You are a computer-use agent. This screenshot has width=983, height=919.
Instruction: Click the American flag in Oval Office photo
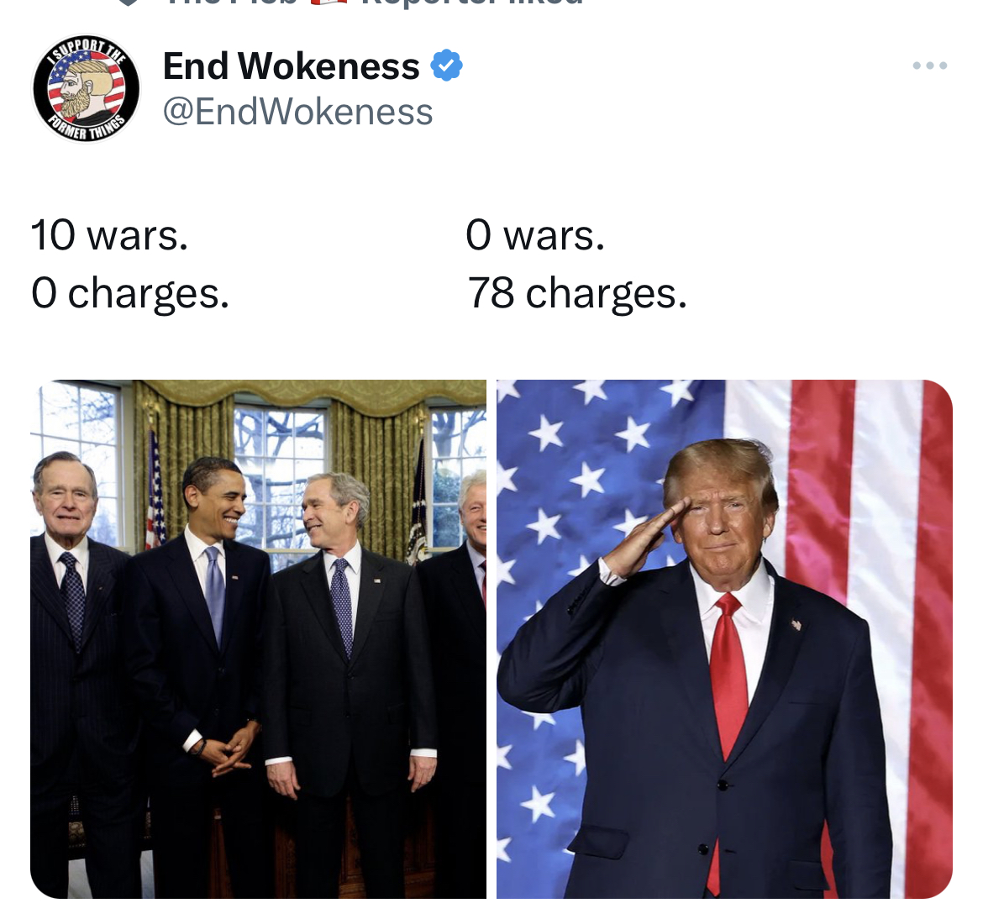(155, 489)
